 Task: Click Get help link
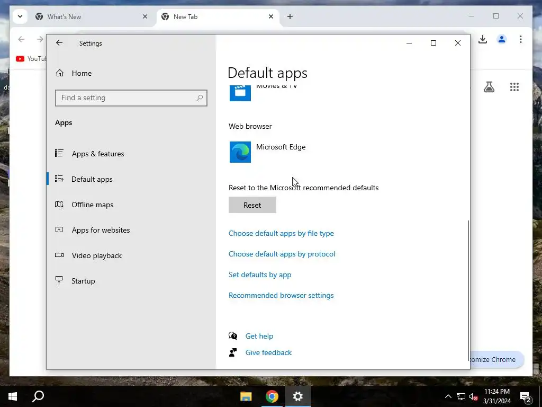pyautogui.click(x=259, y=336)
